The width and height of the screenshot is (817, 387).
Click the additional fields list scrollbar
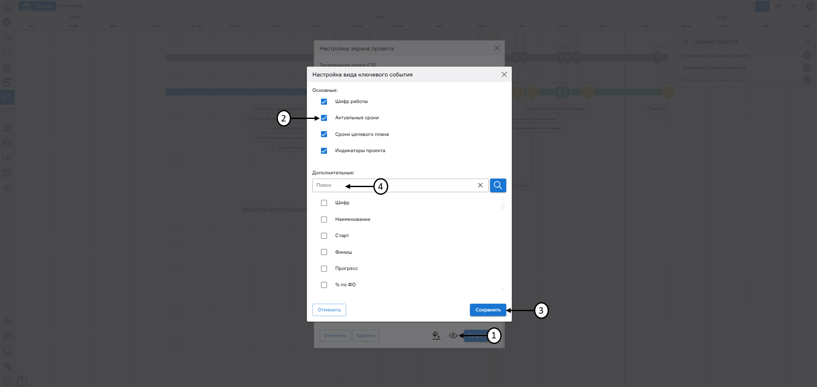(x=503, y=206)
